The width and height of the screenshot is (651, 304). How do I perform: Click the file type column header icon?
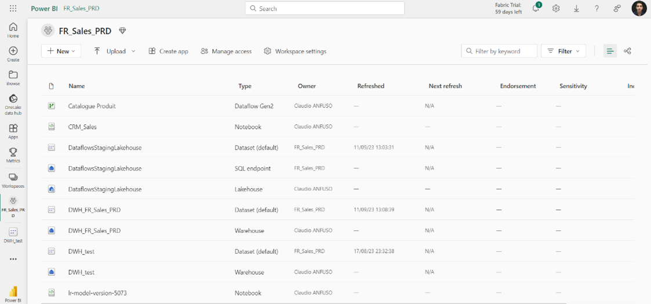[x=52, y=86]
